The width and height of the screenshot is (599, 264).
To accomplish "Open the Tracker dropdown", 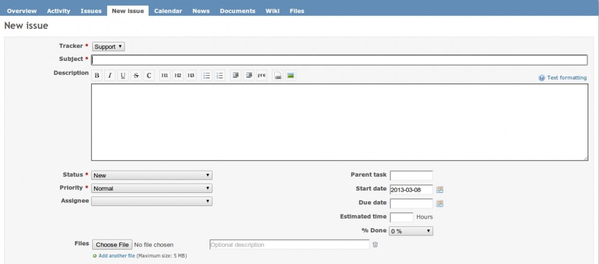I will (x=108, y=47).
